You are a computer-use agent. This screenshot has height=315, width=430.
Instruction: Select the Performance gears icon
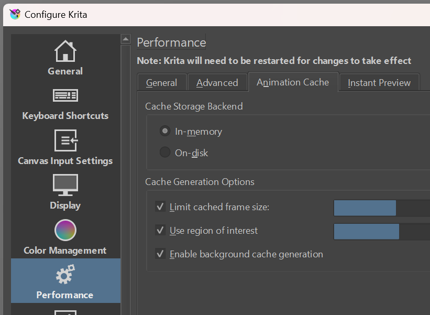[x=65, y=275]
